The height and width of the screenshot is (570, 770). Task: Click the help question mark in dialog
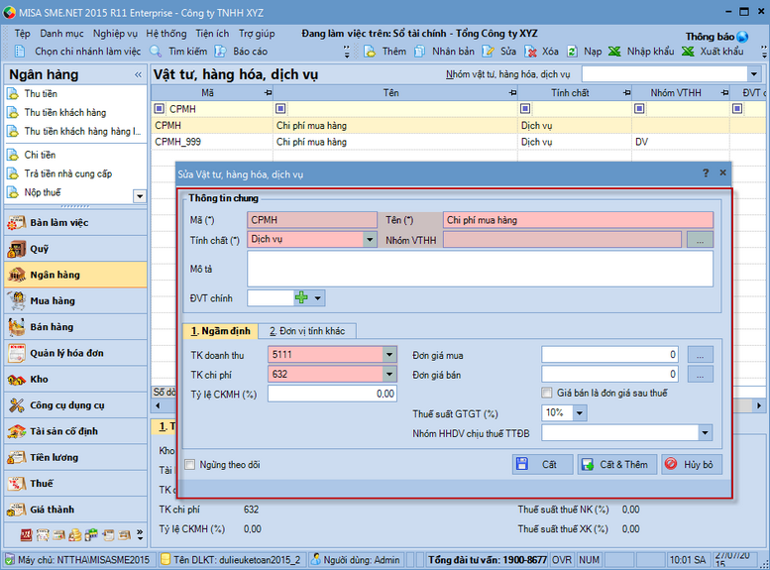pos(706,172)
